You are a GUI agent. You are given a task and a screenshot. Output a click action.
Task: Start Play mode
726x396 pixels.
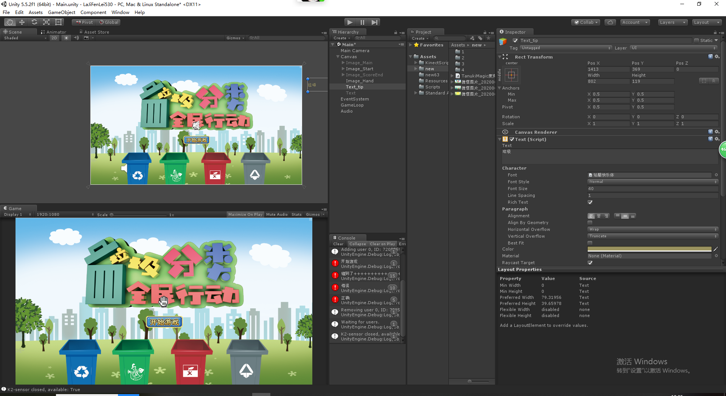click(350, 22)
